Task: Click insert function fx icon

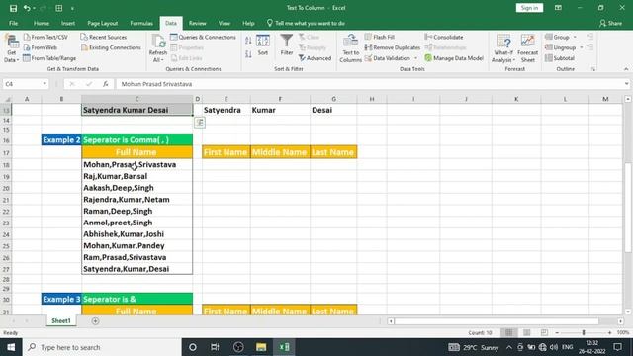Action: point(106,84)
